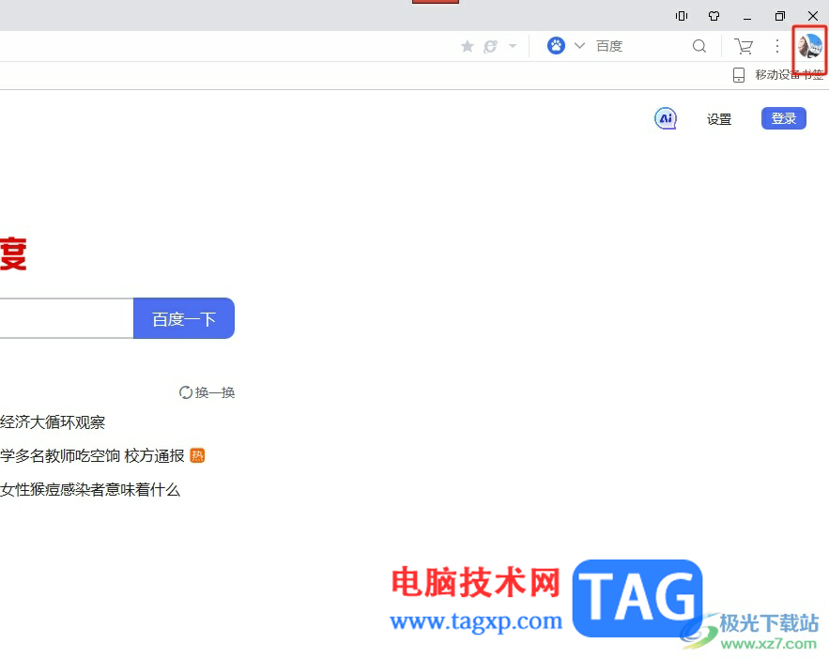Click the blue 登录 login button

pyautogui.click(x=784, y=118)
